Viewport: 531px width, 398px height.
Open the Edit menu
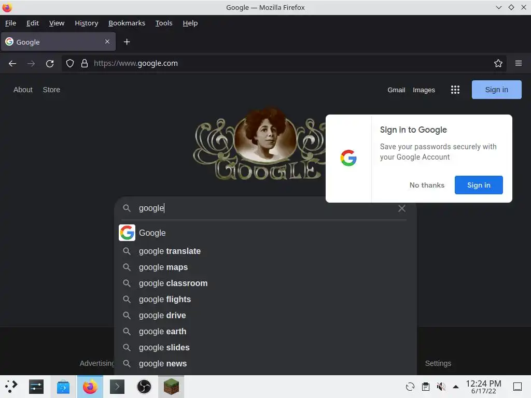pyautogui.click(x=33, y=23)
